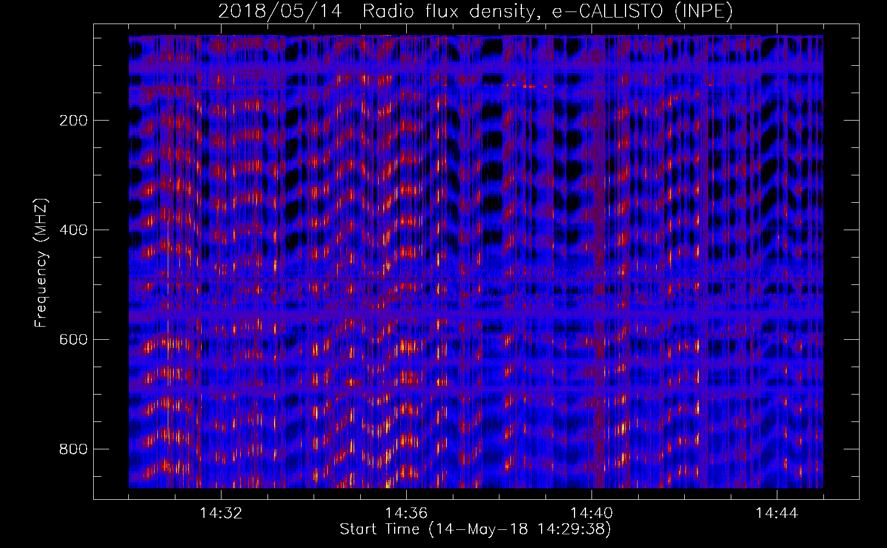Viewport: 887px width, 548px height.
Task: Click the 14:32 time tick label
Action: pos(221,513)
